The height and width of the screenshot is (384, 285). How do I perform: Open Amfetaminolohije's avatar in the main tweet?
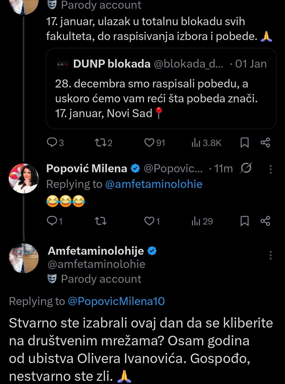tap(24, 258)
